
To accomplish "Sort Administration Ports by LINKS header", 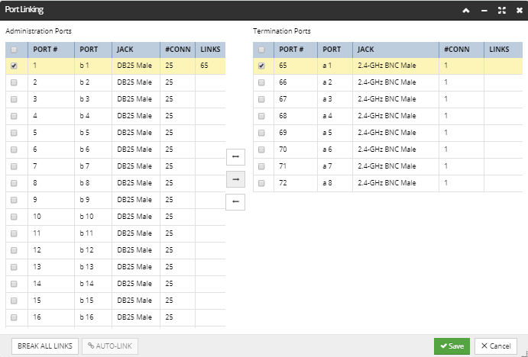I will pos(210,50).
